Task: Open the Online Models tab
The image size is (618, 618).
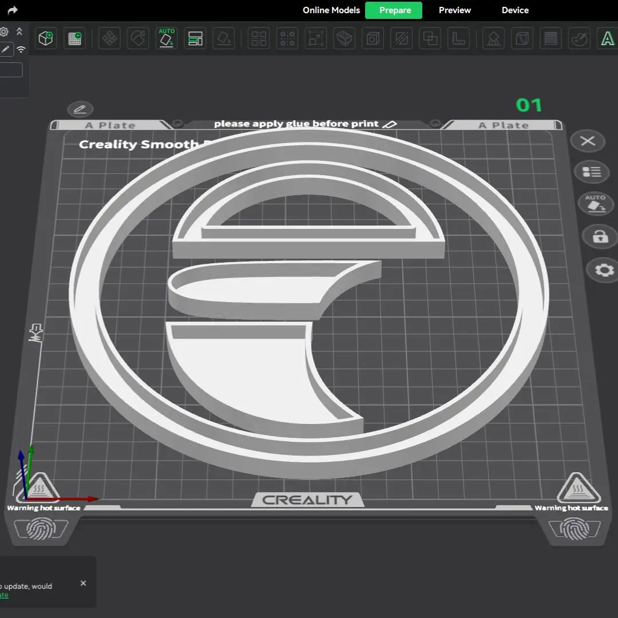Action: pyautogui.click(x=331, y=10)
